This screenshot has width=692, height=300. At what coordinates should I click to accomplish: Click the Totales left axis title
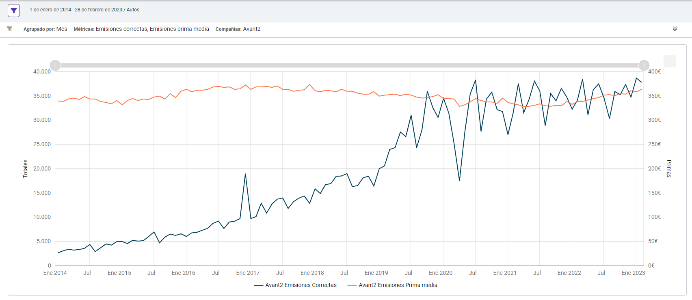click(25, 168)
